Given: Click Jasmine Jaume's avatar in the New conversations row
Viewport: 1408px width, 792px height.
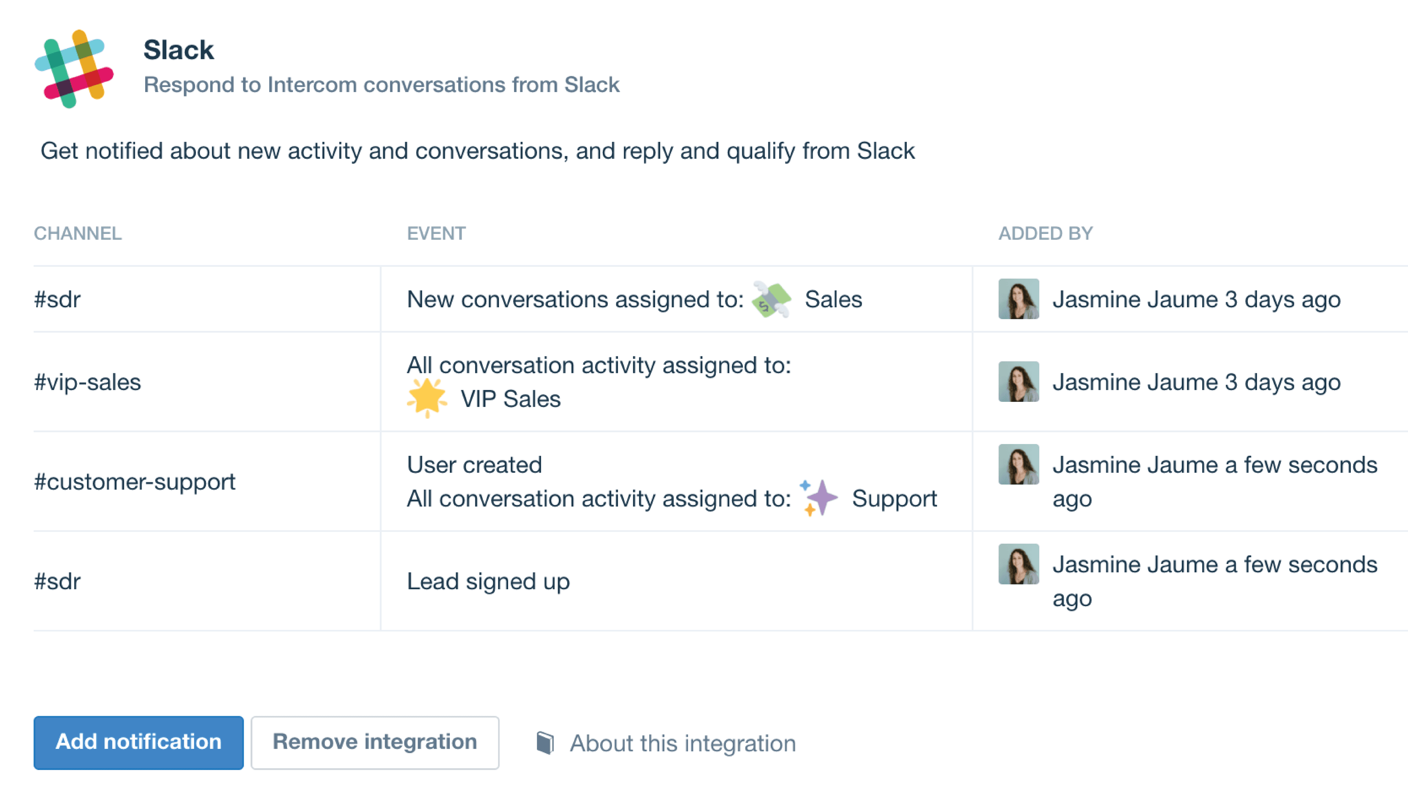Looking at the screenshot, I should [1018, 299].
